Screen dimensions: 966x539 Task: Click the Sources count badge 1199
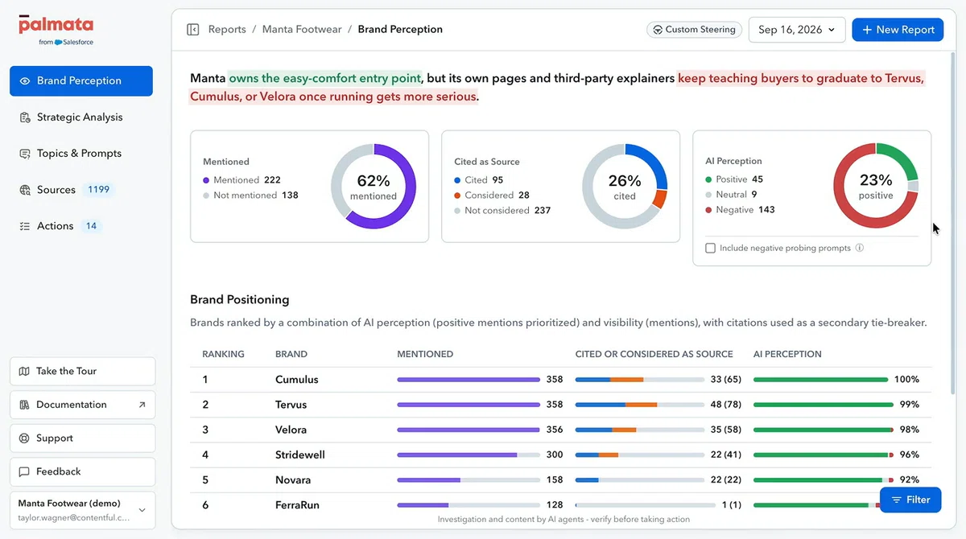tap(99, 190)
